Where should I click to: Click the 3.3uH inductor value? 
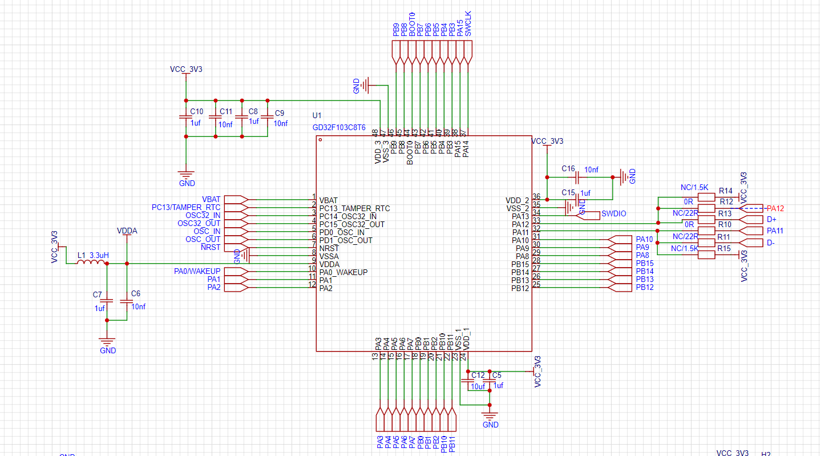[99, 255]
